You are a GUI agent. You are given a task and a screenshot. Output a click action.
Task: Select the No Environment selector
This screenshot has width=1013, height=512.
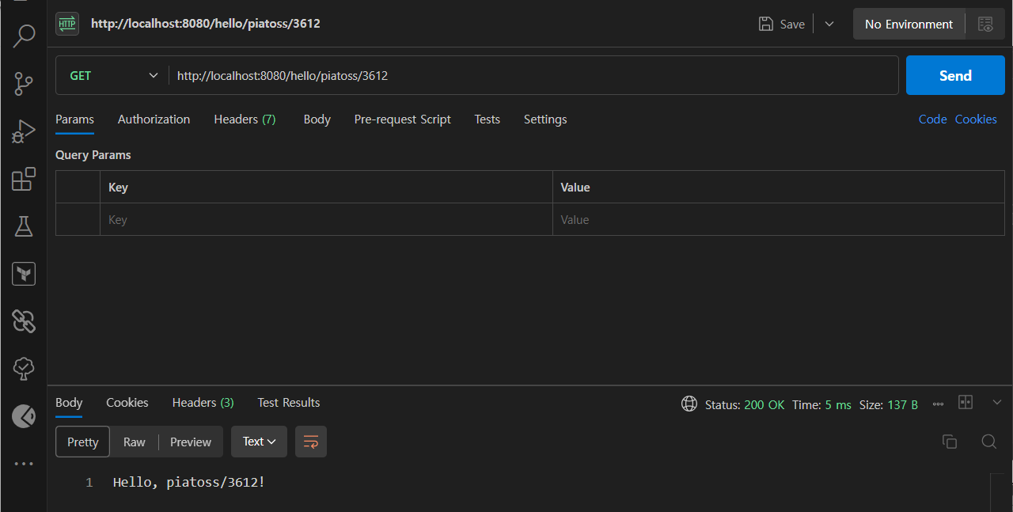[x=909, y=25]
